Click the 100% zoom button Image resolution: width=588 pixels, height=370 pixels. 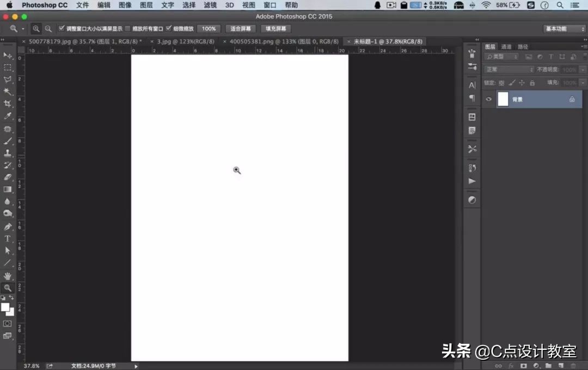tap(209, 29)
